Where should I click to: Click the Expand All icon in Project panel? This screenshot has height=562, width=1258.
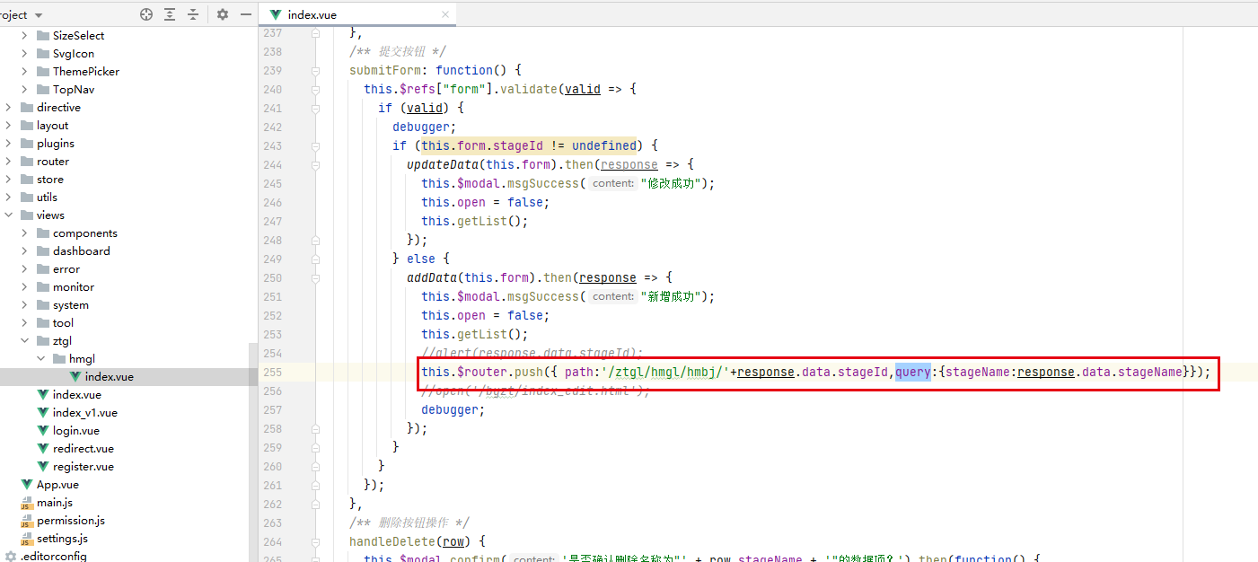point(170,14)
